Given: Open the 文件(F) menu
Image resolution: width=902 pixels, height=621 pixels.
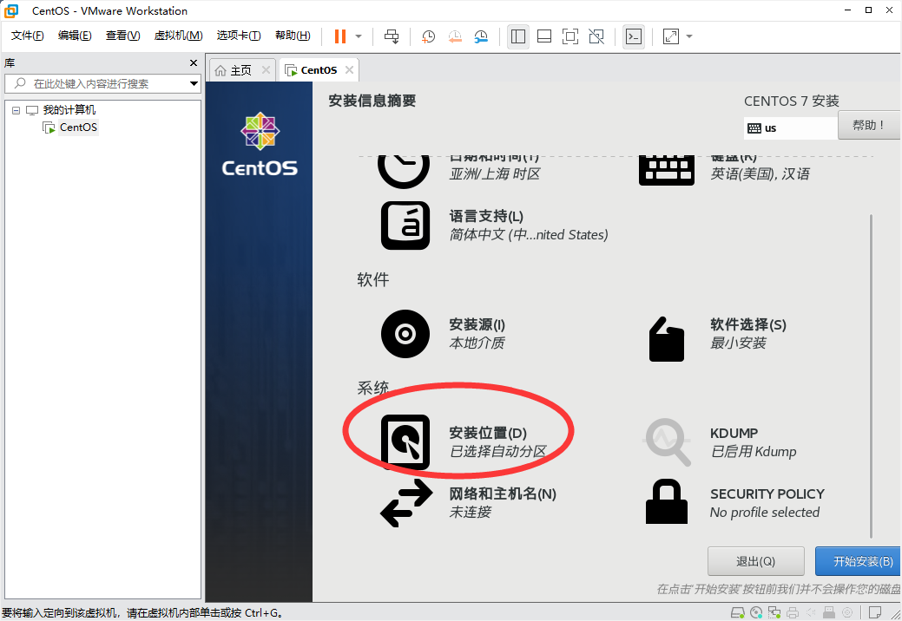Looking at the screenshot, I should click(x=27, y=36).
